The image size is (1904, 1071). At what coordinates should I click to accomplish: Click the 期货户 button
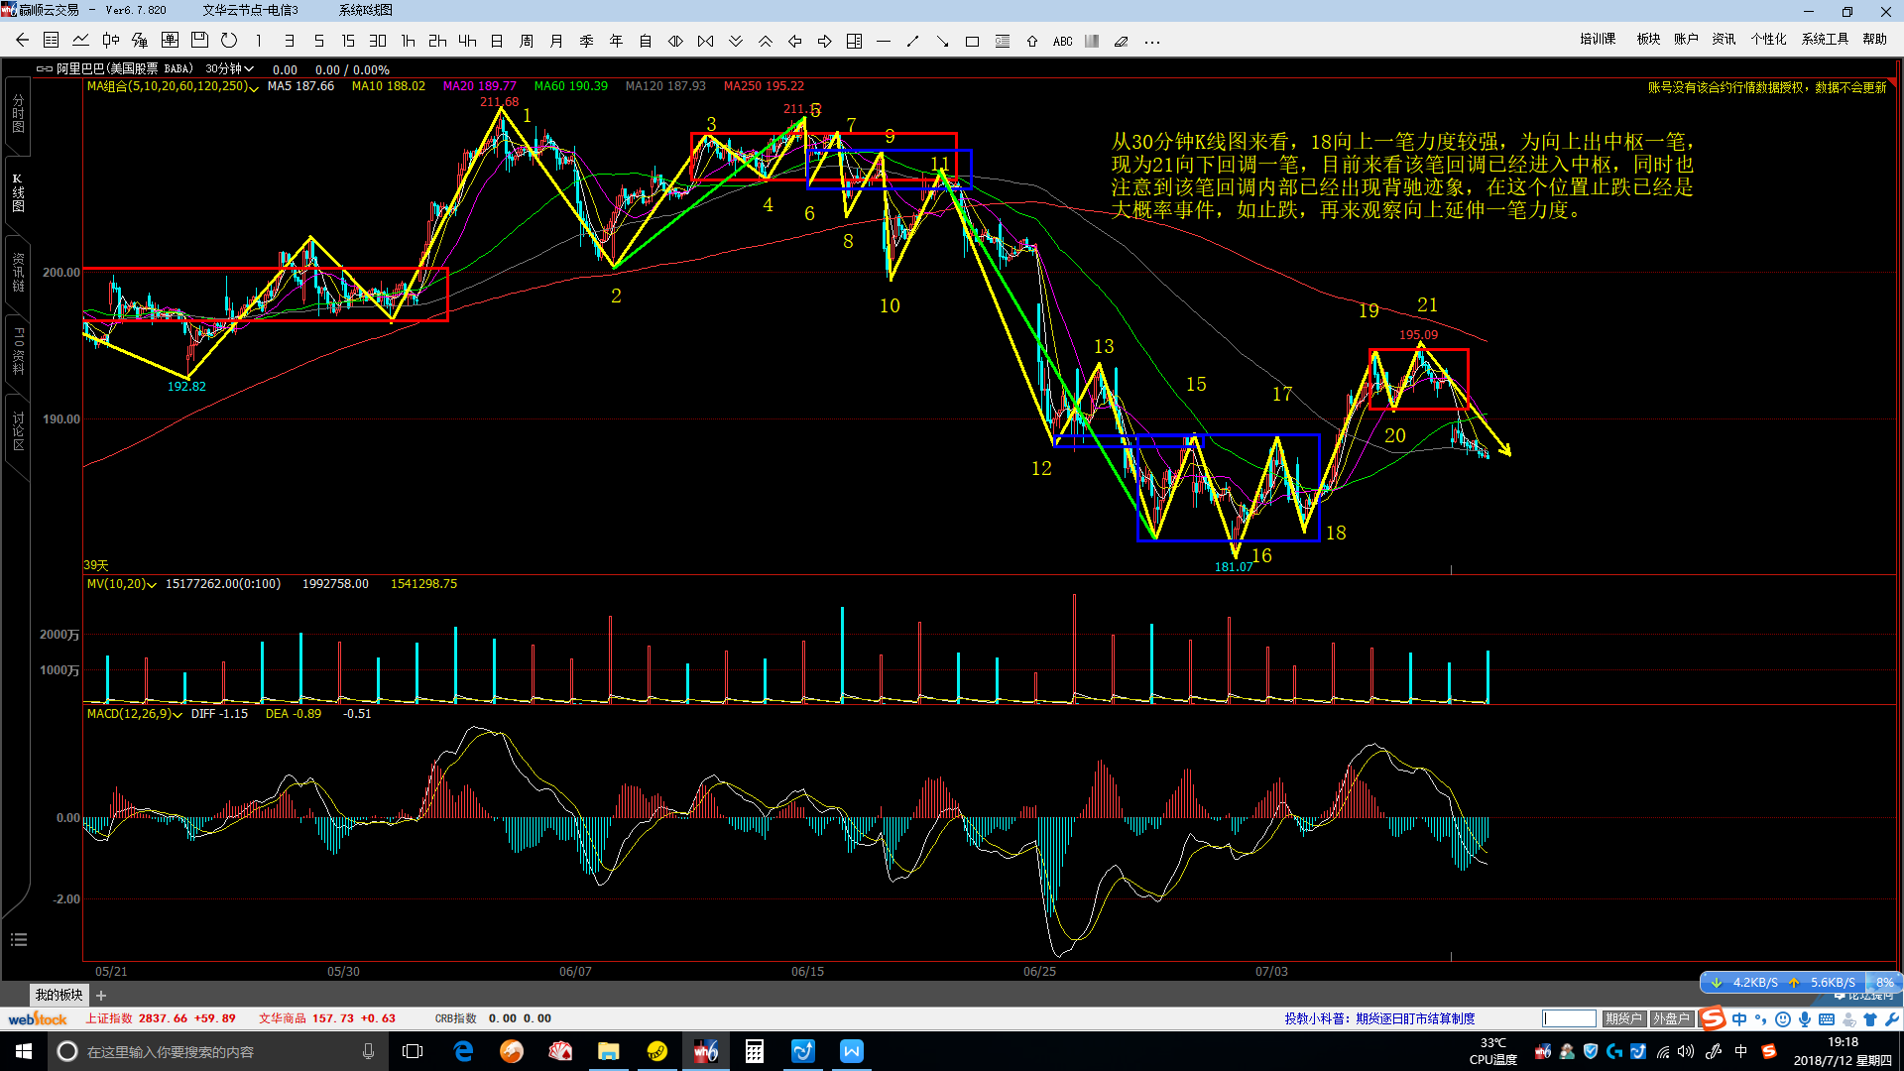[x=1623, y=1018]
